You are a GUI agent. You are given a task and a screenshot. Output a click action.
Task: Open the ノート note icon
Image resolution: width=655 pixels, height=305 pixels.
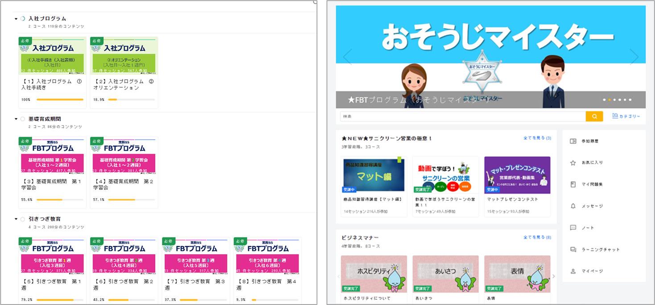point(573,228)
